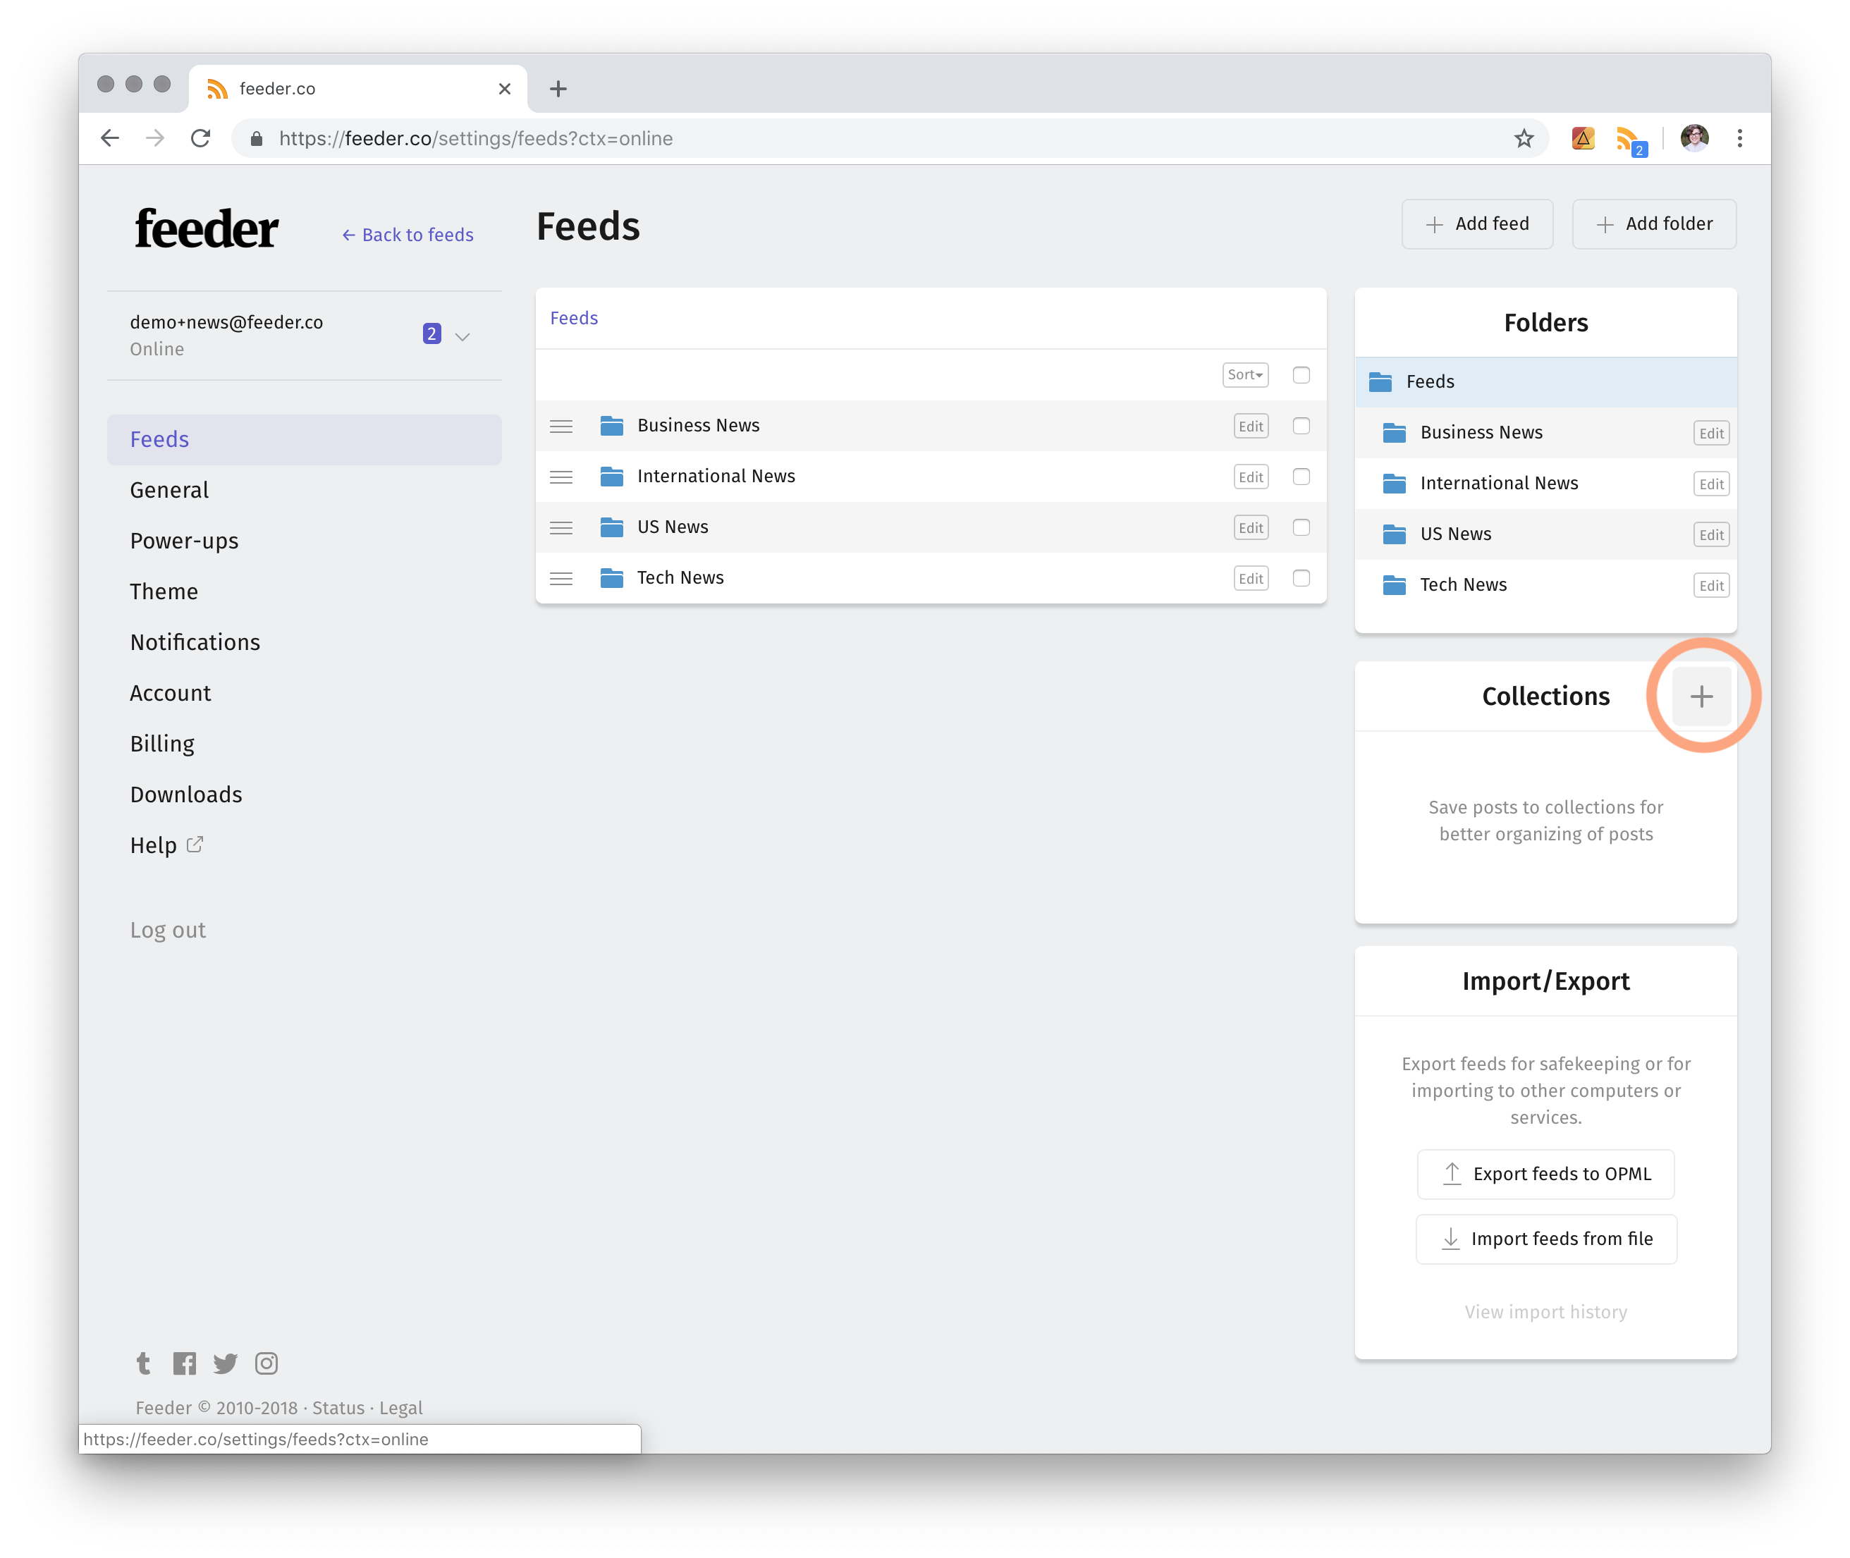Click the orange triangle extension icon
This screenshot has height=1558, width=1850.
(x=1582, y=137)
